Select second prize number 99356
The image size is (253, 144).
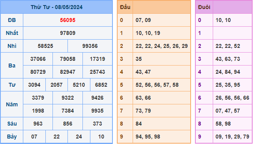click(90, 46)
